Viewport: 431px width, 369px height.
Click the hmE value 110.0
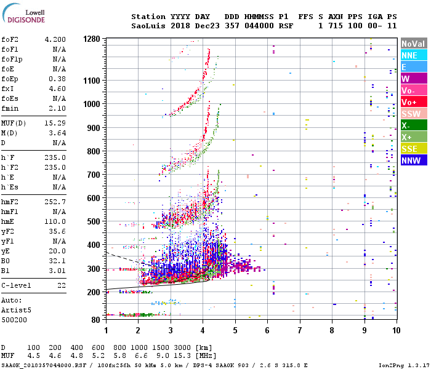click(x=55, y=221)
